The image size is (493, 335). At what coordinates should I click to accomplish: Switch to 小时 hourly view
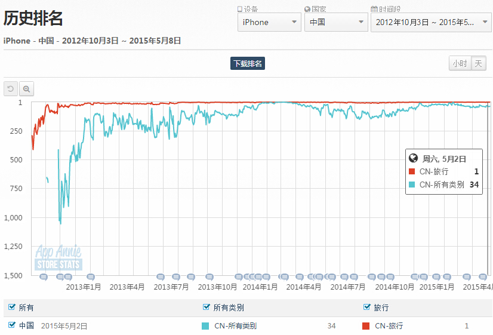click(460, 64)
